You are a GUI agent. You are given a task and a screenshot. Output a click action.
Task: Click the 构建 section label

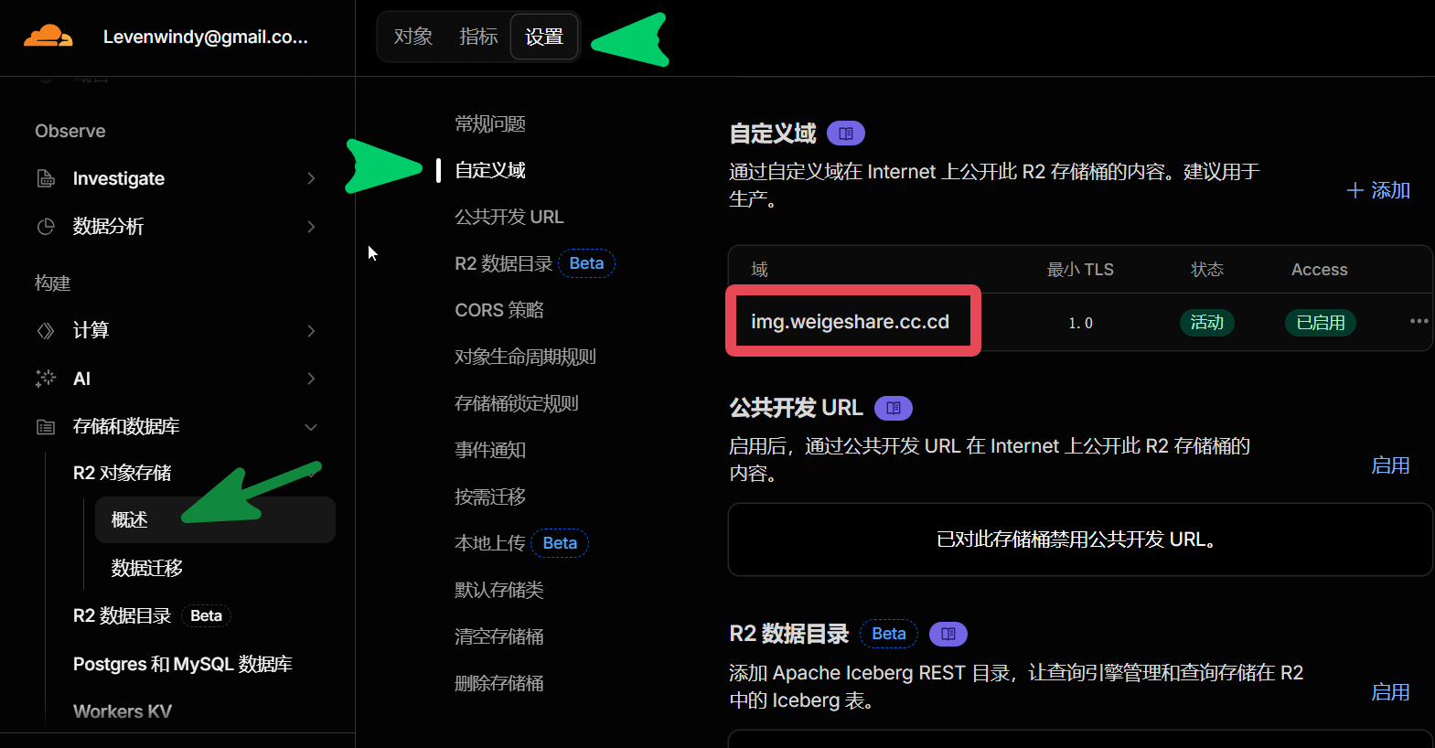click(52, 283)
